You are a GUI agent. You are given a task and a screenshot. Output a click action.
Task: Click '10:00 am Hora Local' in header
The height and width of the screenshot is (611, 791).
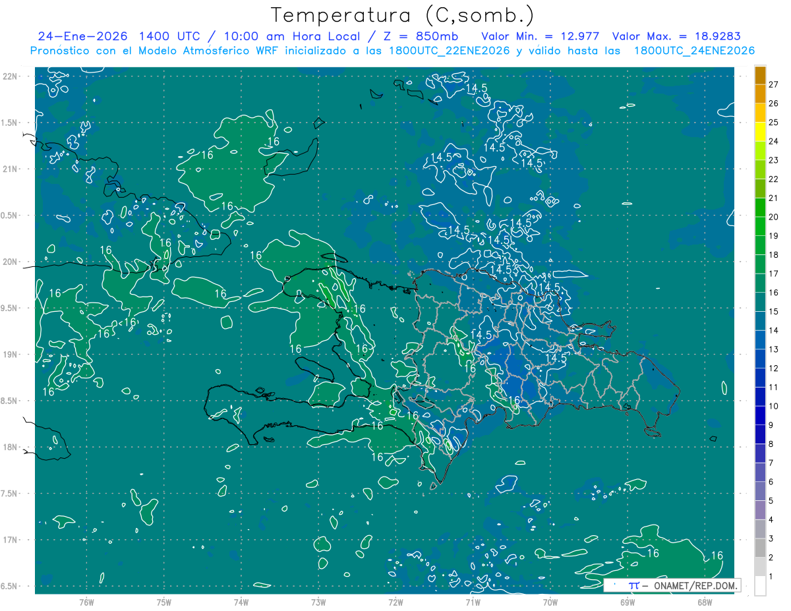(x=293, y=36)
